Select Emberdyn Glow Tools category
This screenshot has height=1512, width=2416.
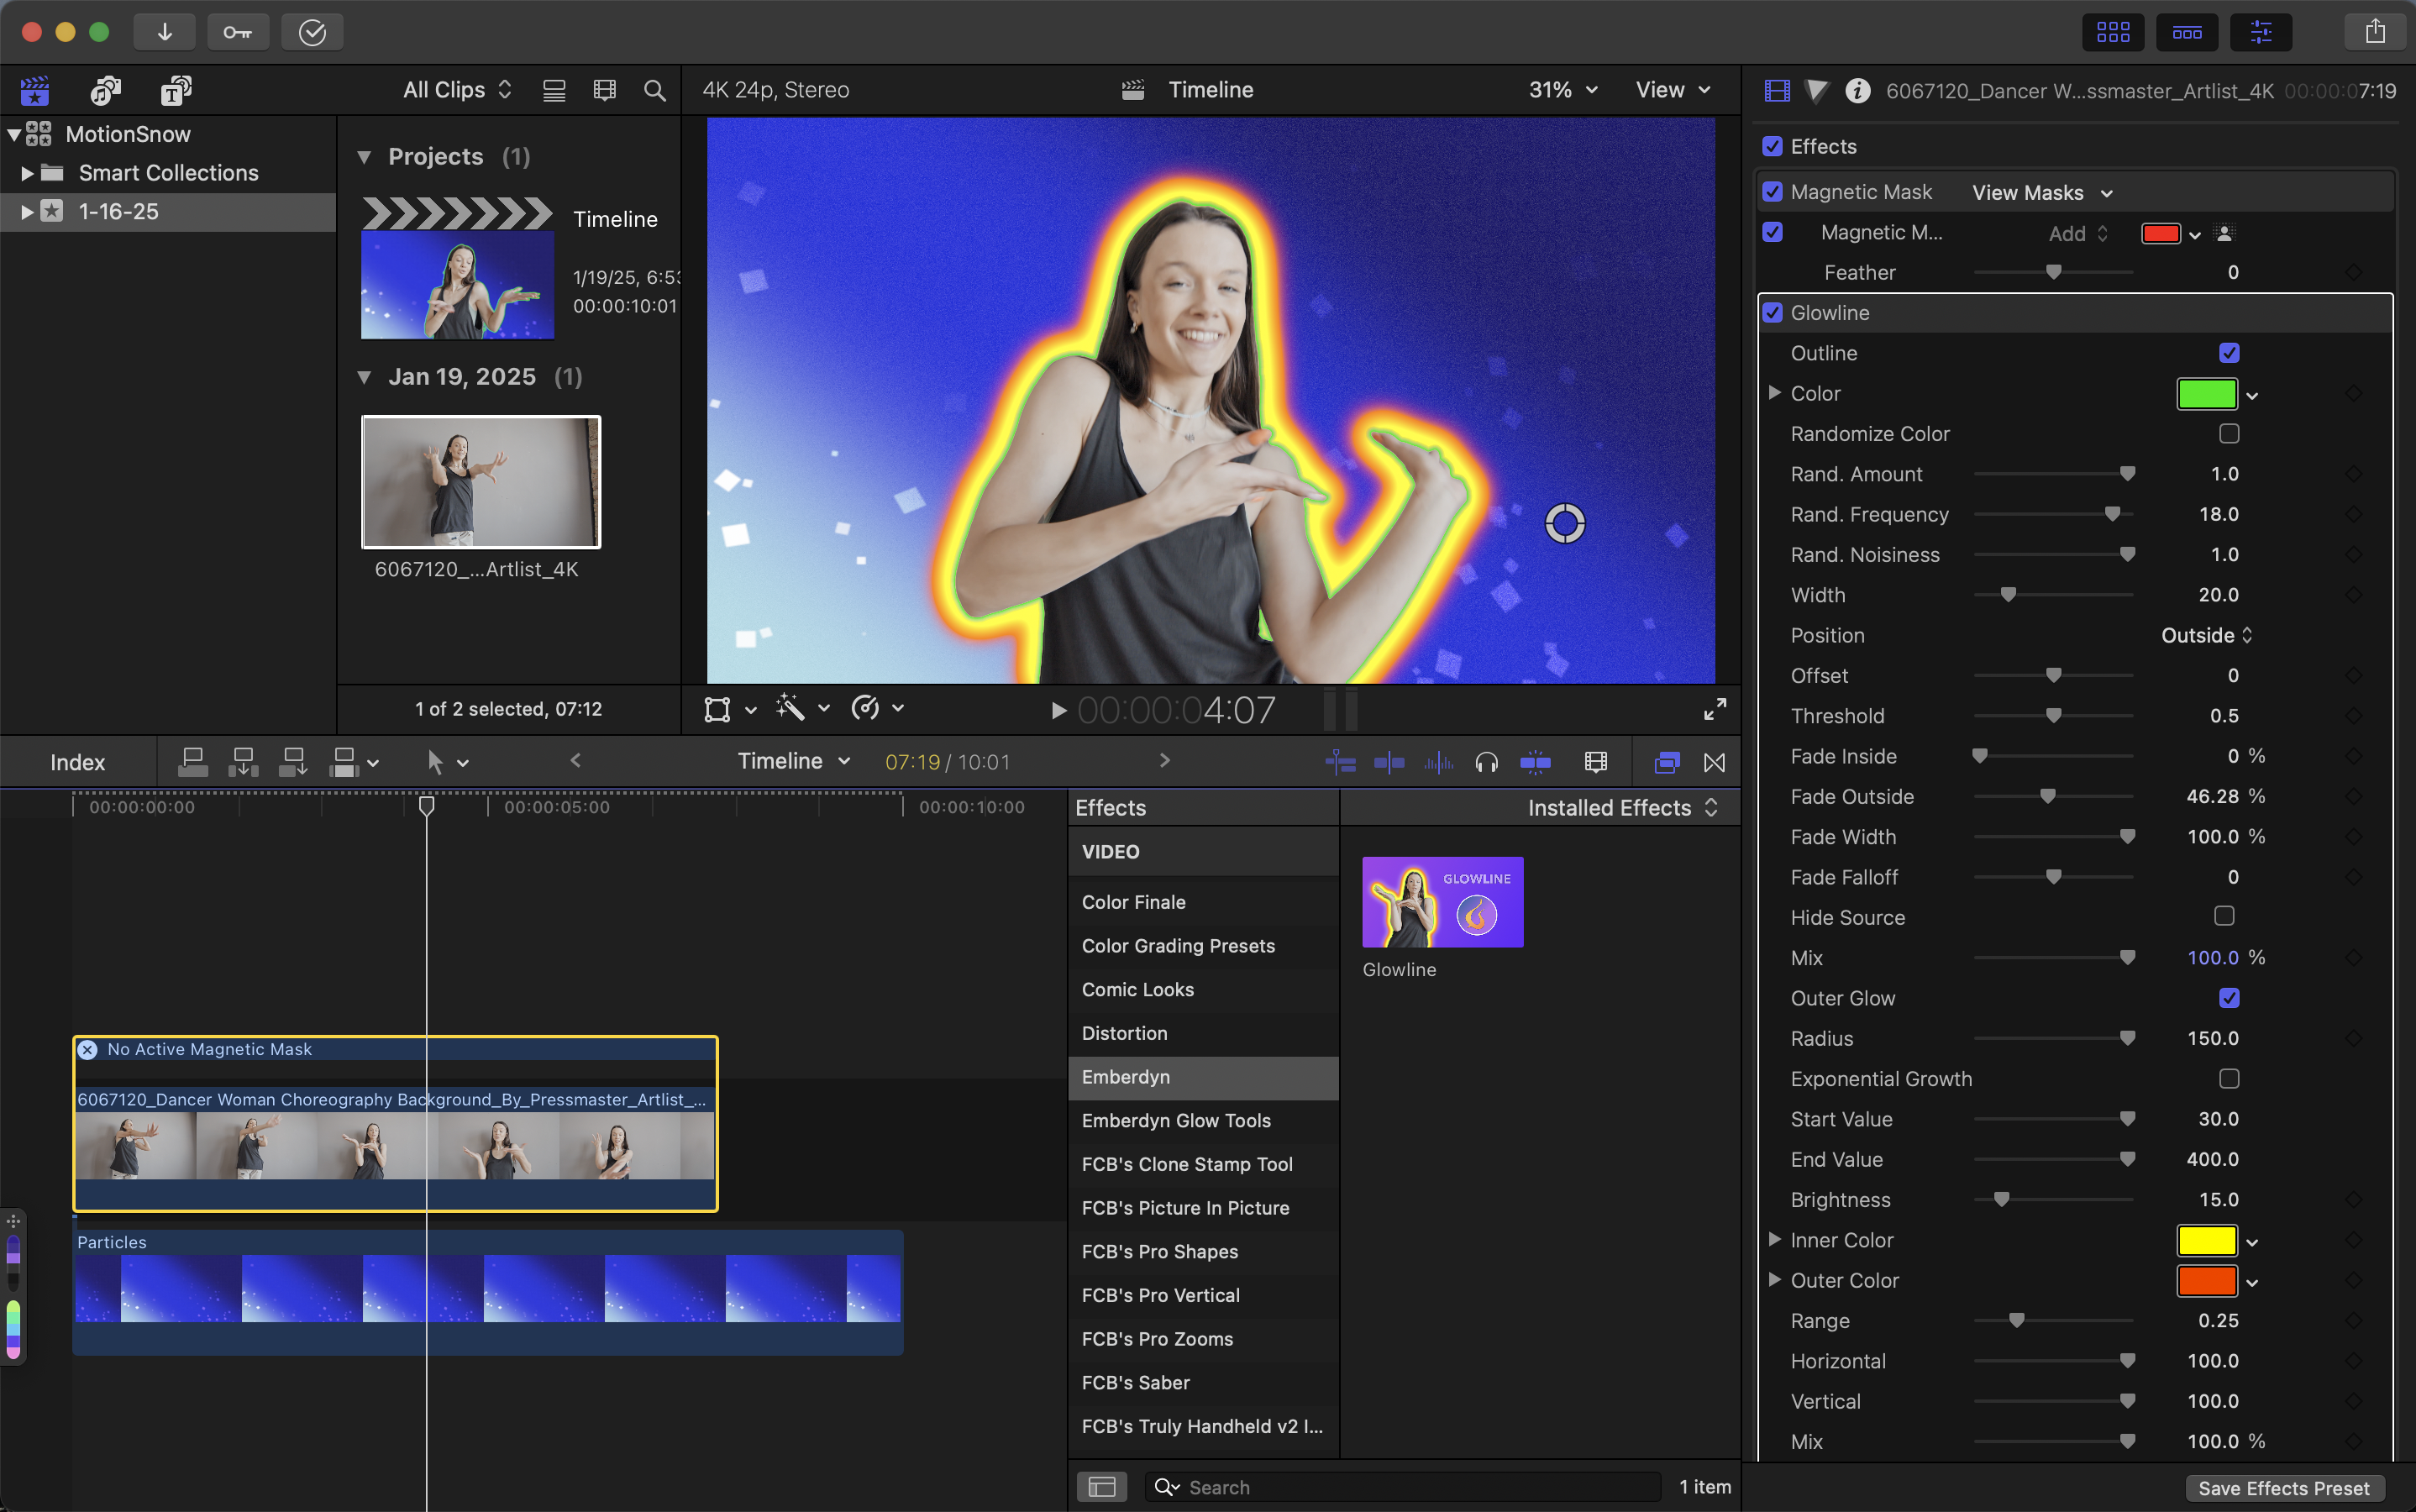tap(1175, 1120)
